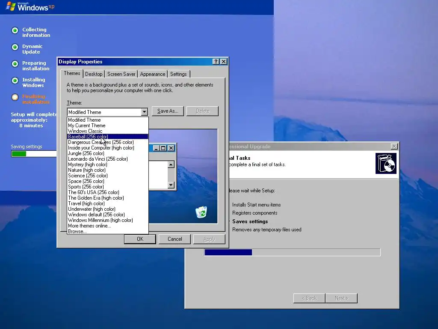This screenshot has height=329, width=438.
Task: Click Registers components text
Action: (x=255, y=213)
